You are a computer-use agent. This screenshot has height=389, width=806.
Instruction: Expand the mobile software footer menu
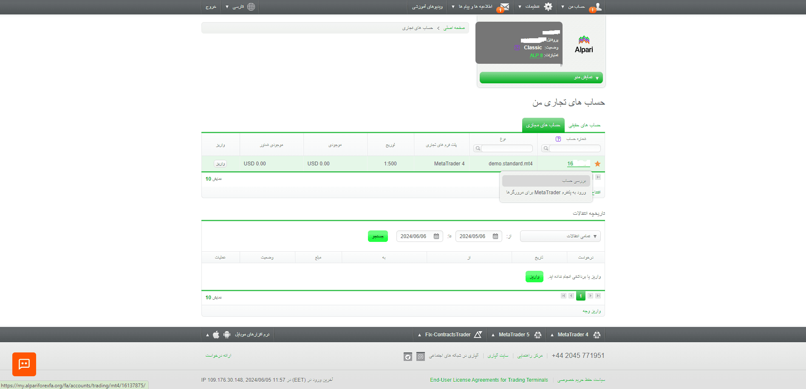(x=207, y=335)
